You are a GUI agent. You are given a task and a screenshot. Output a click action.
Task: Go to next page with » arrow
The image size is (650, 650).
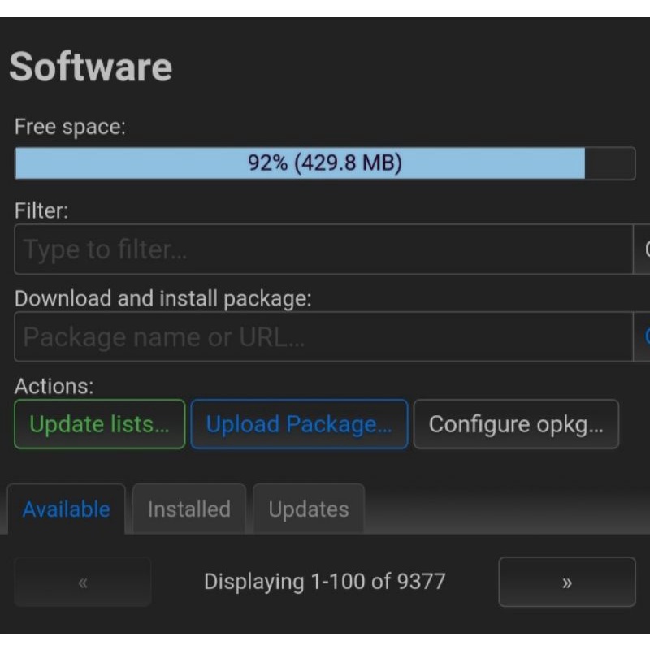pos(566,582)
